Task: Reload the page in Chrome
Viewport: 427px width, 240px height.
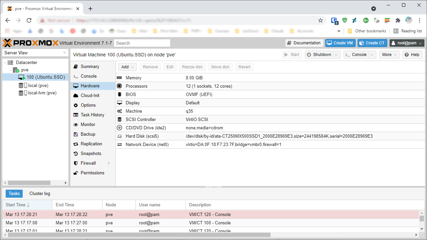Action: (29, 20)
